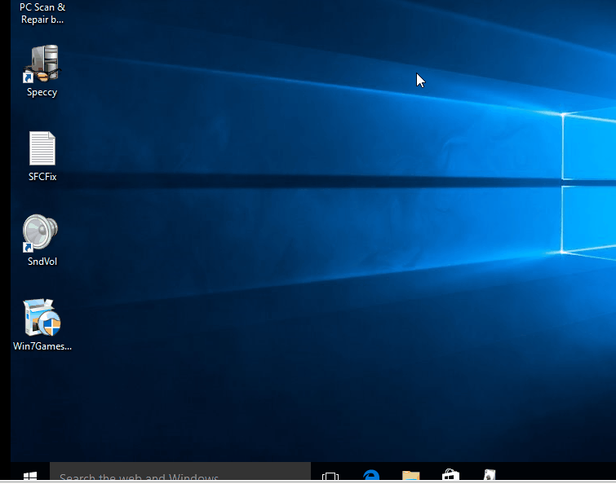Open the Windows Start menu
The height and width of the screenshot is (484, 616).
point(30,476)
